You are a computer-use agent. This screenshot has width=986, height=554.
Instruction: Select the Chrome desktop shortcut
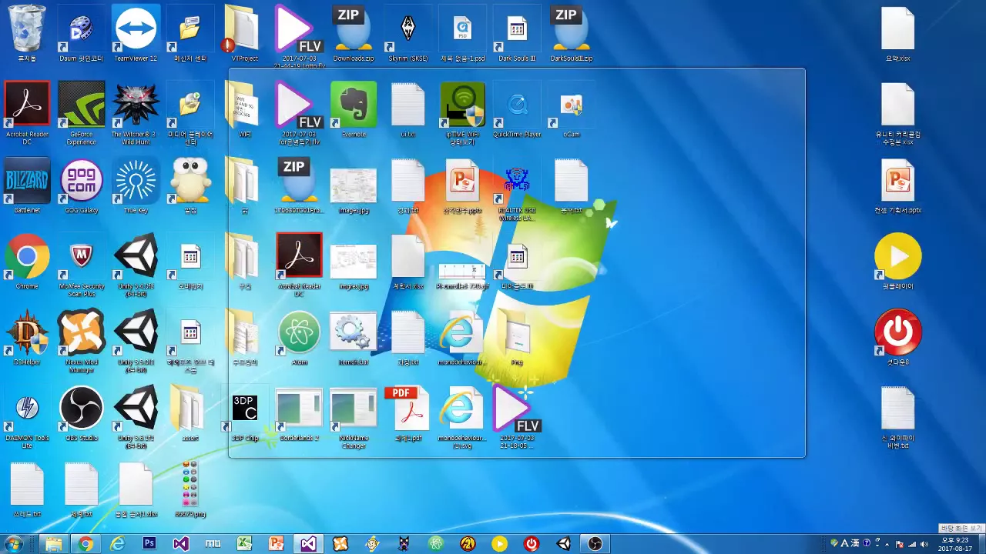[27, 262]
